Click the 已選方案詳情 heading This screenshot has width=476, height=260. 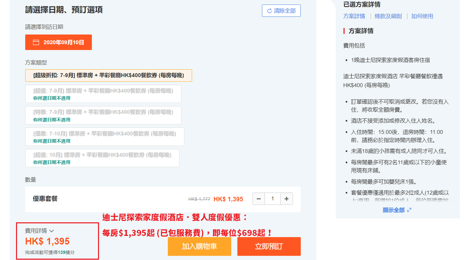pyautogui.click(x=362, y=4)
